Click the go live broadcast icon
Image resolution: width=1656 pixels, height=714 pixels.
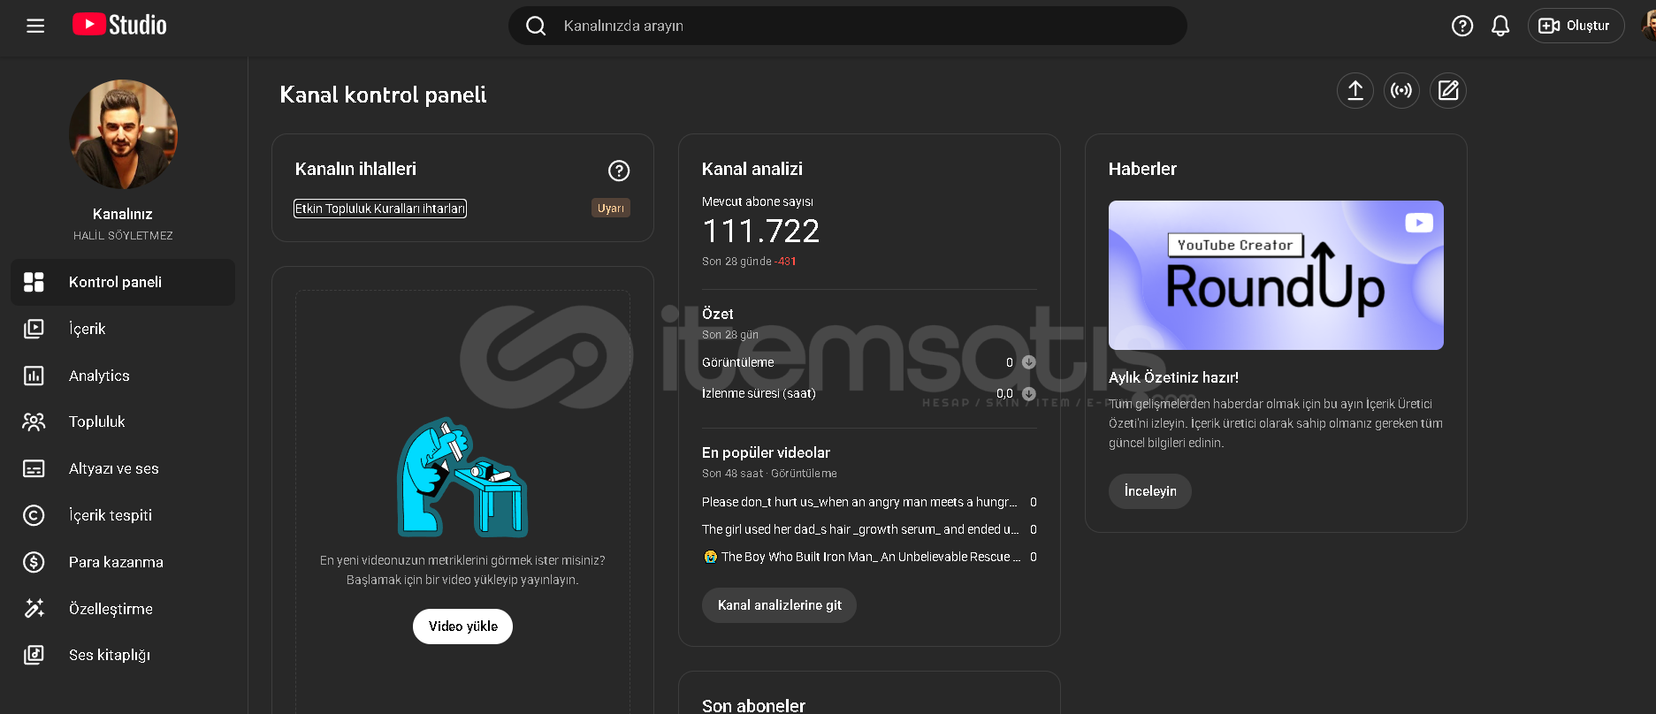(x=1401, y=90)
